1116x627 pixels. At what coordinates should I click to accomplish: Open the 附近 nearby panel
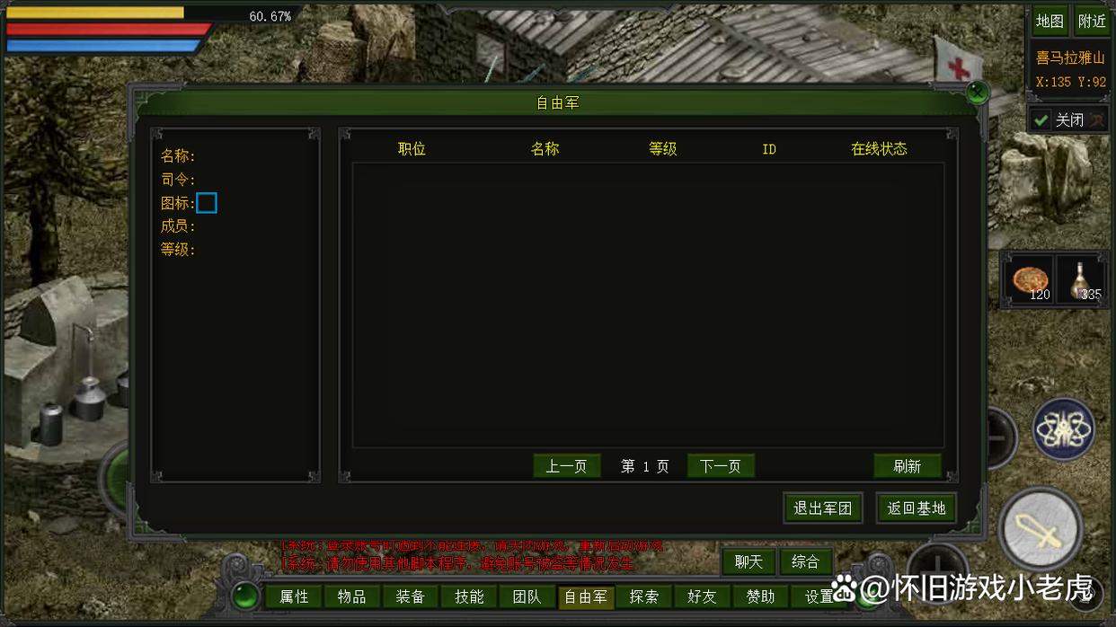pos(1091,21)
